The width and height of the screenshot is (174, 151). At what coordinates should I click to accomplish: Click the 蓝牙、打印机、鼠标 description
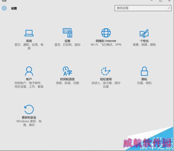pyautogui.click(x=68, y=45)
